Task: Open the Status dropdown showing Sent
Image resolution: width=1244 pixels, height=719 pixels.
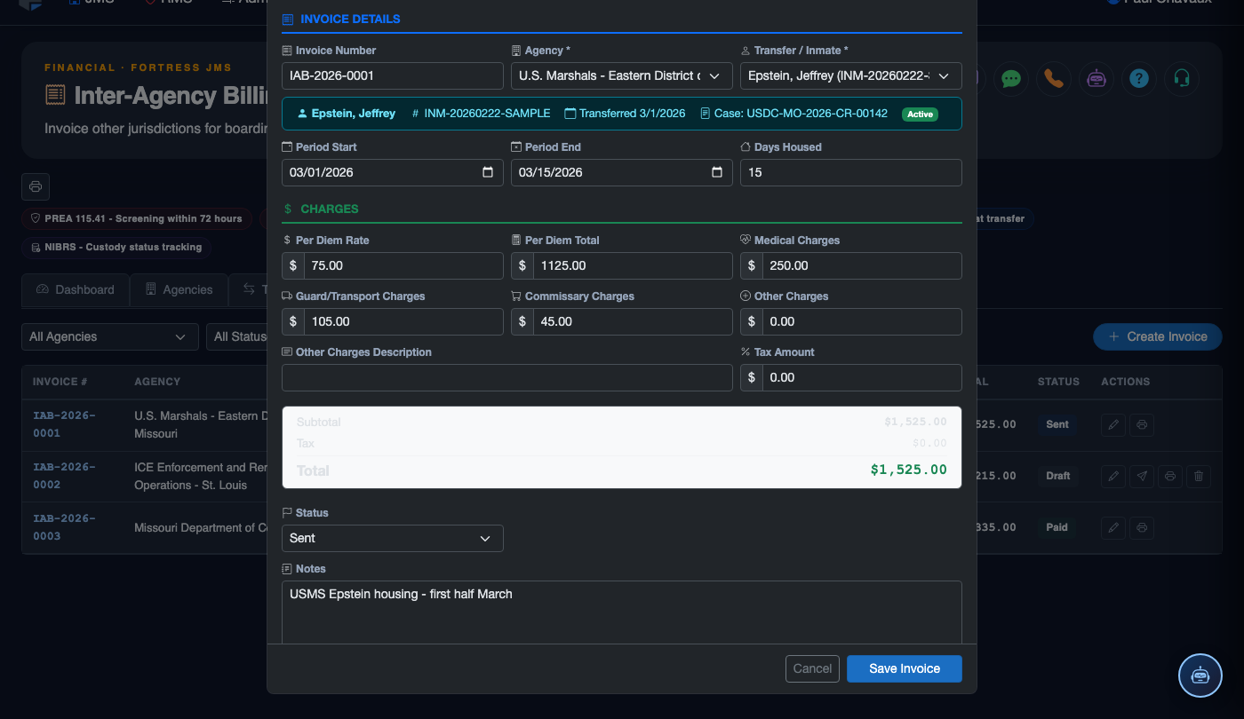Action: (x=393, y=538)
